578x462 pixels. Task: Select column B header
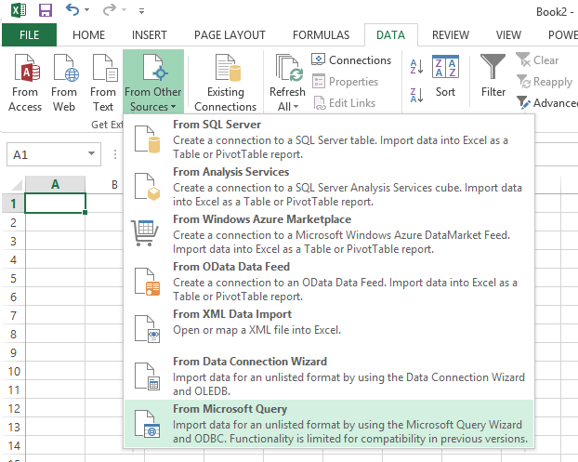114,184
